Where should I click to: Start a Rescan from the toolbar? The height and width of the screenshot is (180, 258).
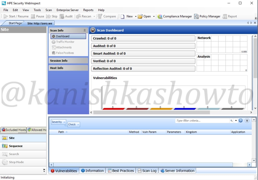click(84, 16)
